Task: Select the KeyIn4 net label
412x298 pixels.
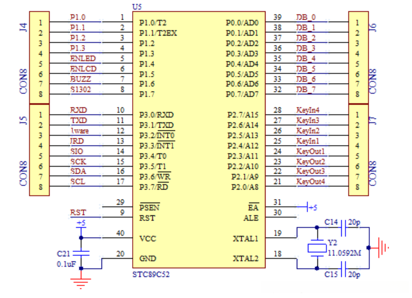Action: 308,110
